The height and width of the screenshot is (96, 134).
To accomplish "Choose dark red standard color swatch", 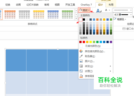I will point(80,42).
